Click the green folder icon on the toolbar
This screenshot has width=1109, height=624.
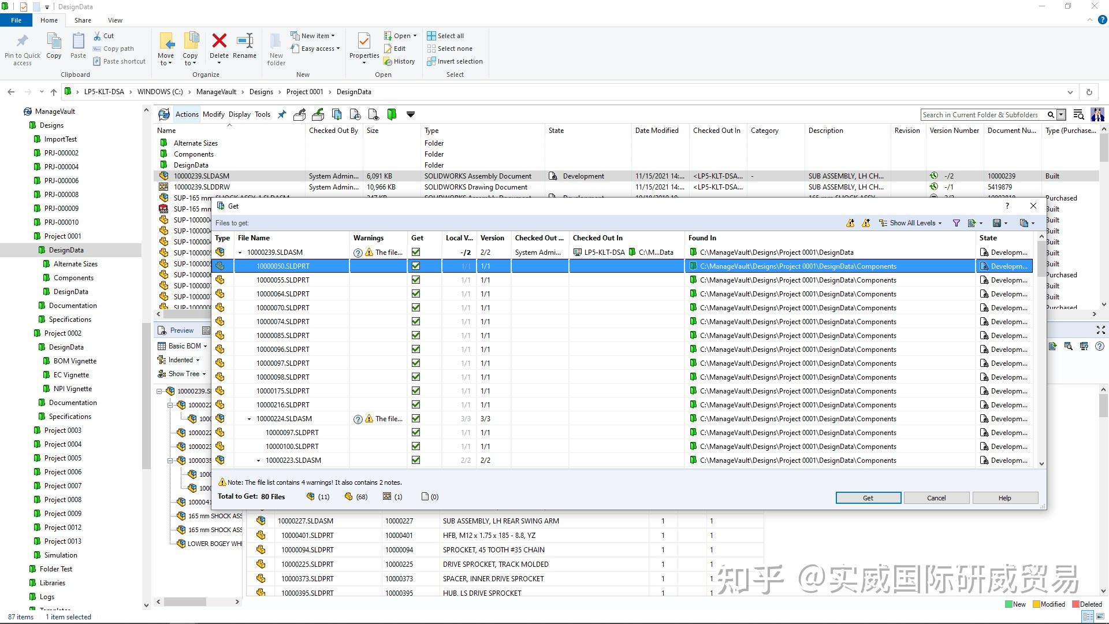tap(392, 114)
